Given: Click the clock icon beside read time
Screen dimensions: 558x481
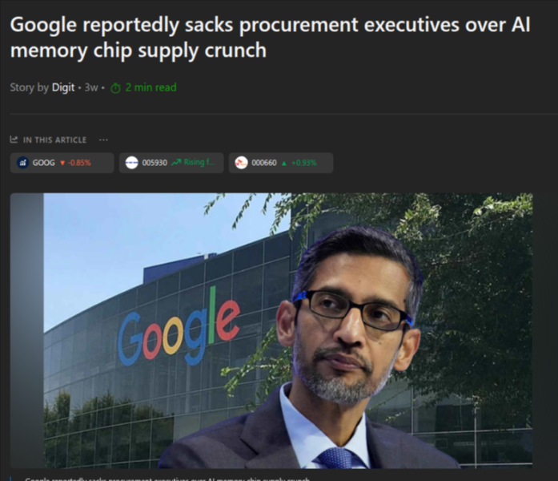Looking at the screenshot, I should pyautogui.click(x=115, y=88).
